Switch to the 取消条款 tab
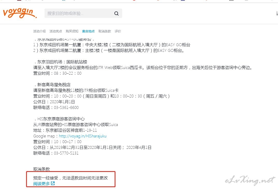278x189 pixels. (105, 31)
